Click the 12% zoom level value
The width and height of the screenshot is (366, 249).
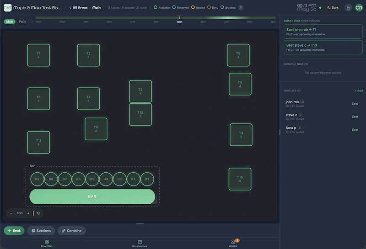click(x=20, y=213)
